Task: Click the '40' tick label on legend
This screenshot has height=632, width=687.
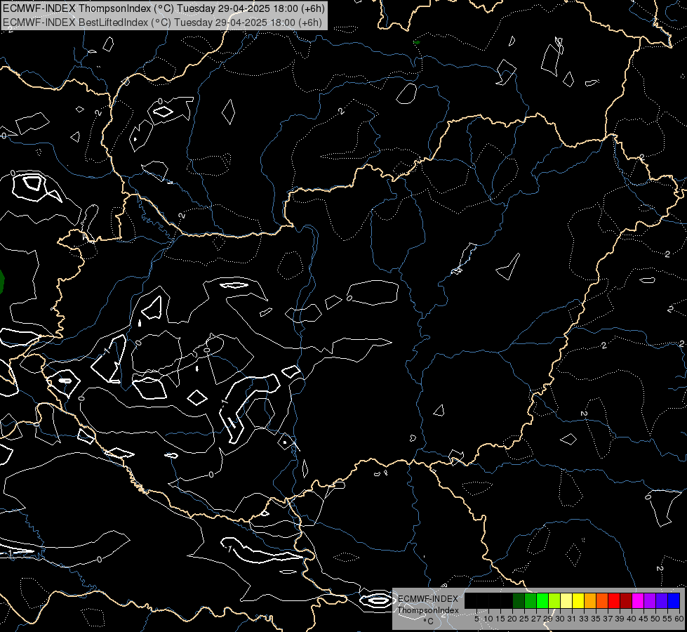Action: tap(632, 619)
